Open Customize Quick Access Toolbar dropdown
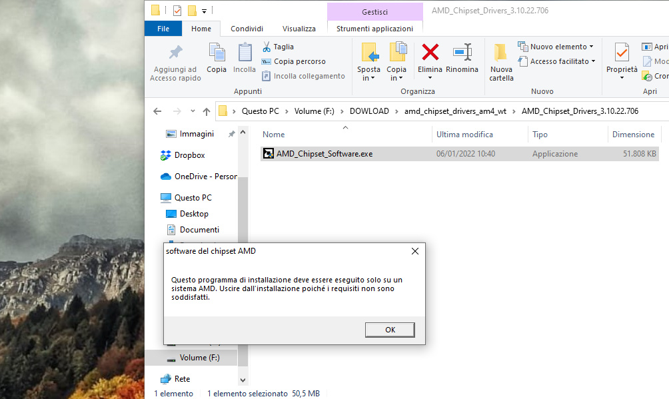Image resolution: width=669 pixels, height=399 pixels. tap(205, 11)
